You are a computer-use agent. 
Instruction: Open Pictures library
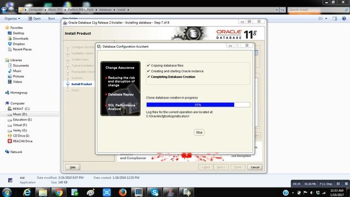pyautogui.click(x=18, y=77)
